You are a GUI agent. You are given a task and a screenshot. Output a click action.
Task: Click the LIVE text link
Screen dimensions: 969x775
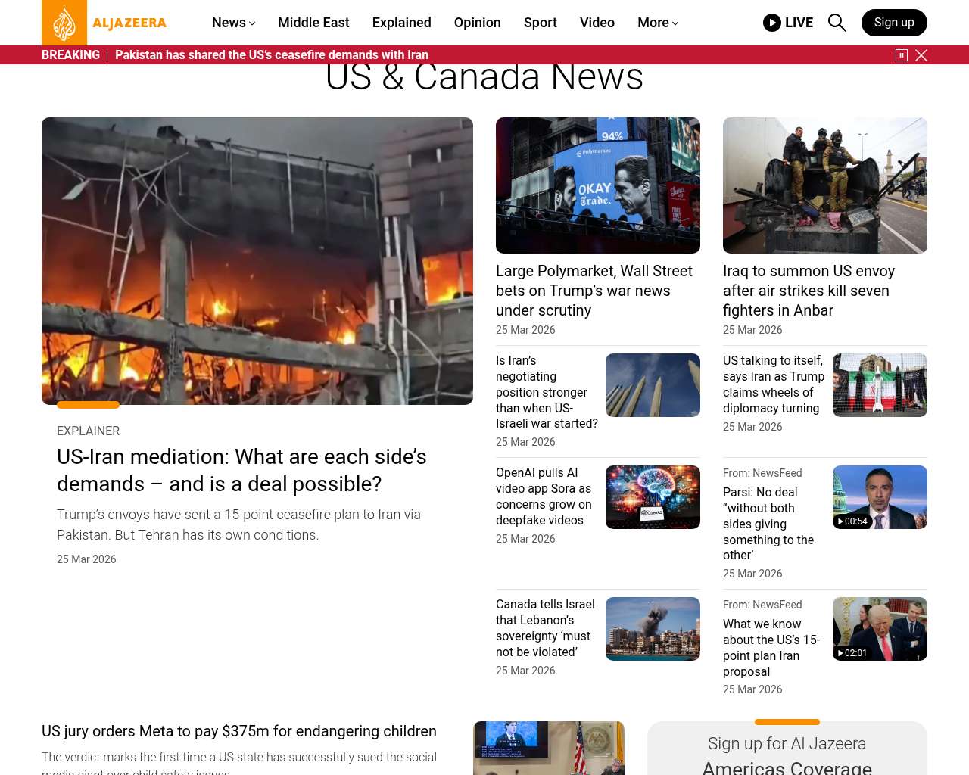click(799, 23)
